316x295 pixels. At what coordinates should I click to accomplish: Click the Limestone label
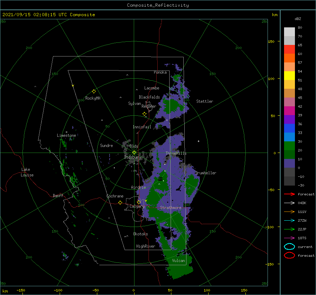point(66,135)
